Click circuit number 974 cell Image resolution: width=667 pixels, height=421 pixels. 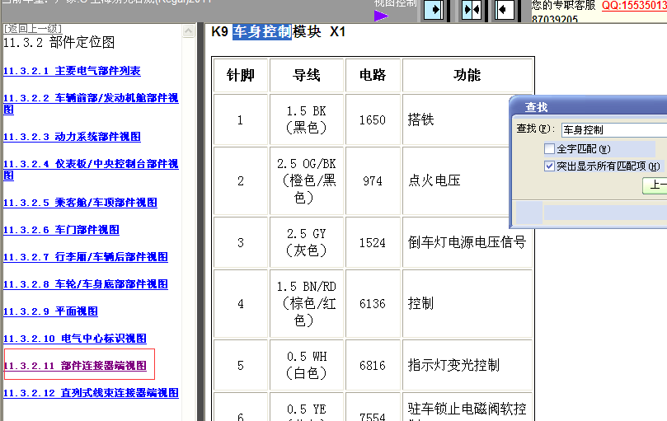tap(373, 180)
